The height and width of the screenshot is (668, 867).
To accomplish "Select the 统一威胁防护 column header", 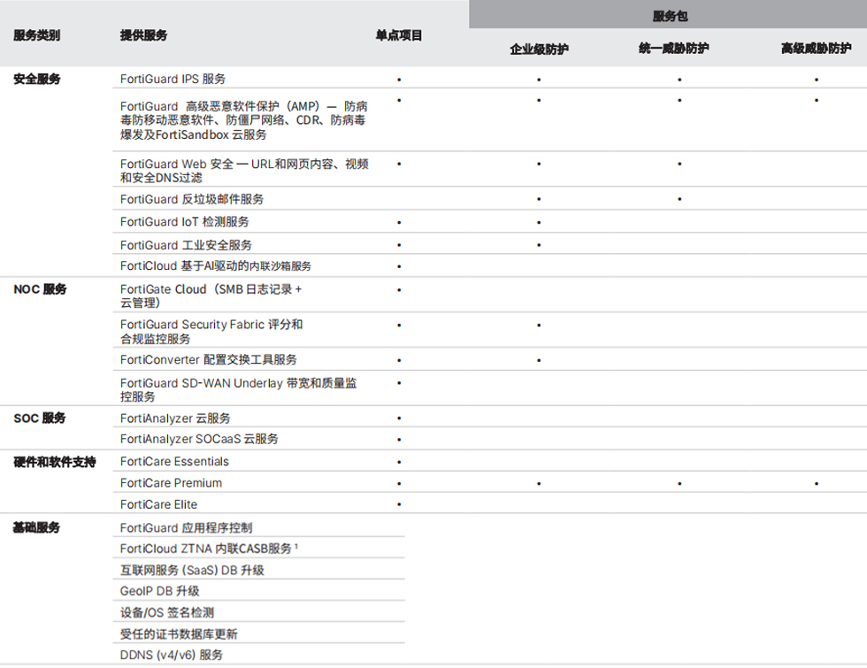I will coord(673,49).
